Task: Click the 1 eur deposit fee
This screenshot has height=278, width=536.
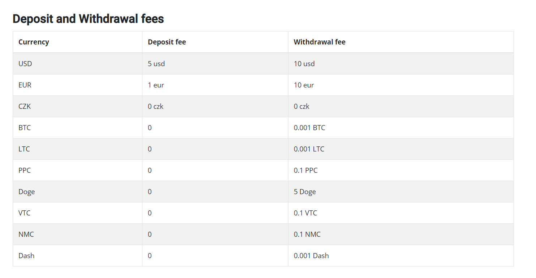Action: (156, 85)
